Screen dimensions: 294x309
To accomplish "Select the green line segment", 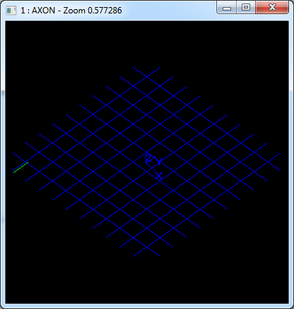I will pyautogui.click(x=20, y=167).
